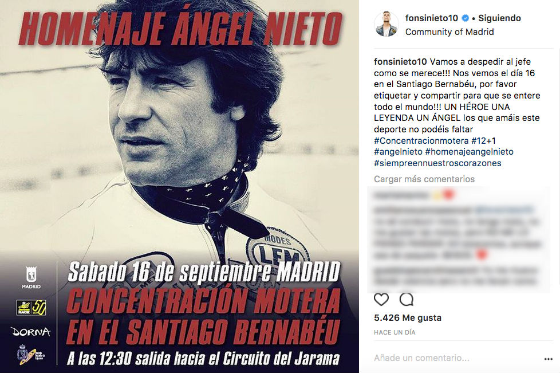The height and width of the screenshot is (373, 560).
Task: Click the Hace un día timestamp
Action: click(395, 332)
